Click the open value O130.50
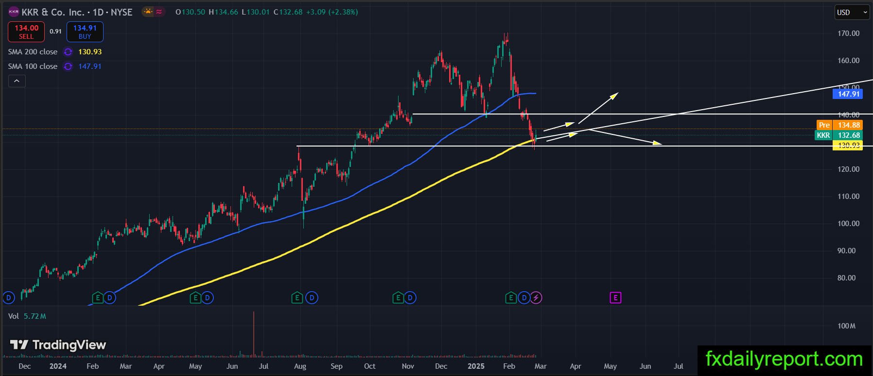This screenshot has height=376, width=873. point(191,12)
